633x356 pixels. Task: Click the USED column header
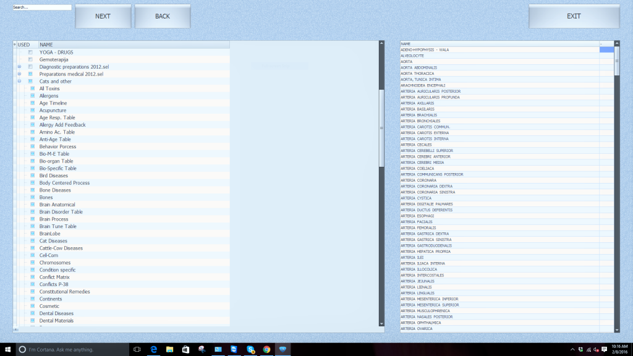tap(24, 44)
